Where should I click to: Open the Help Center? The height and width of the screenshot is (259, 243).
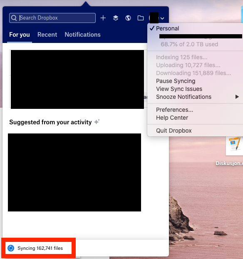pyautogui.click(x=172, y=118)
